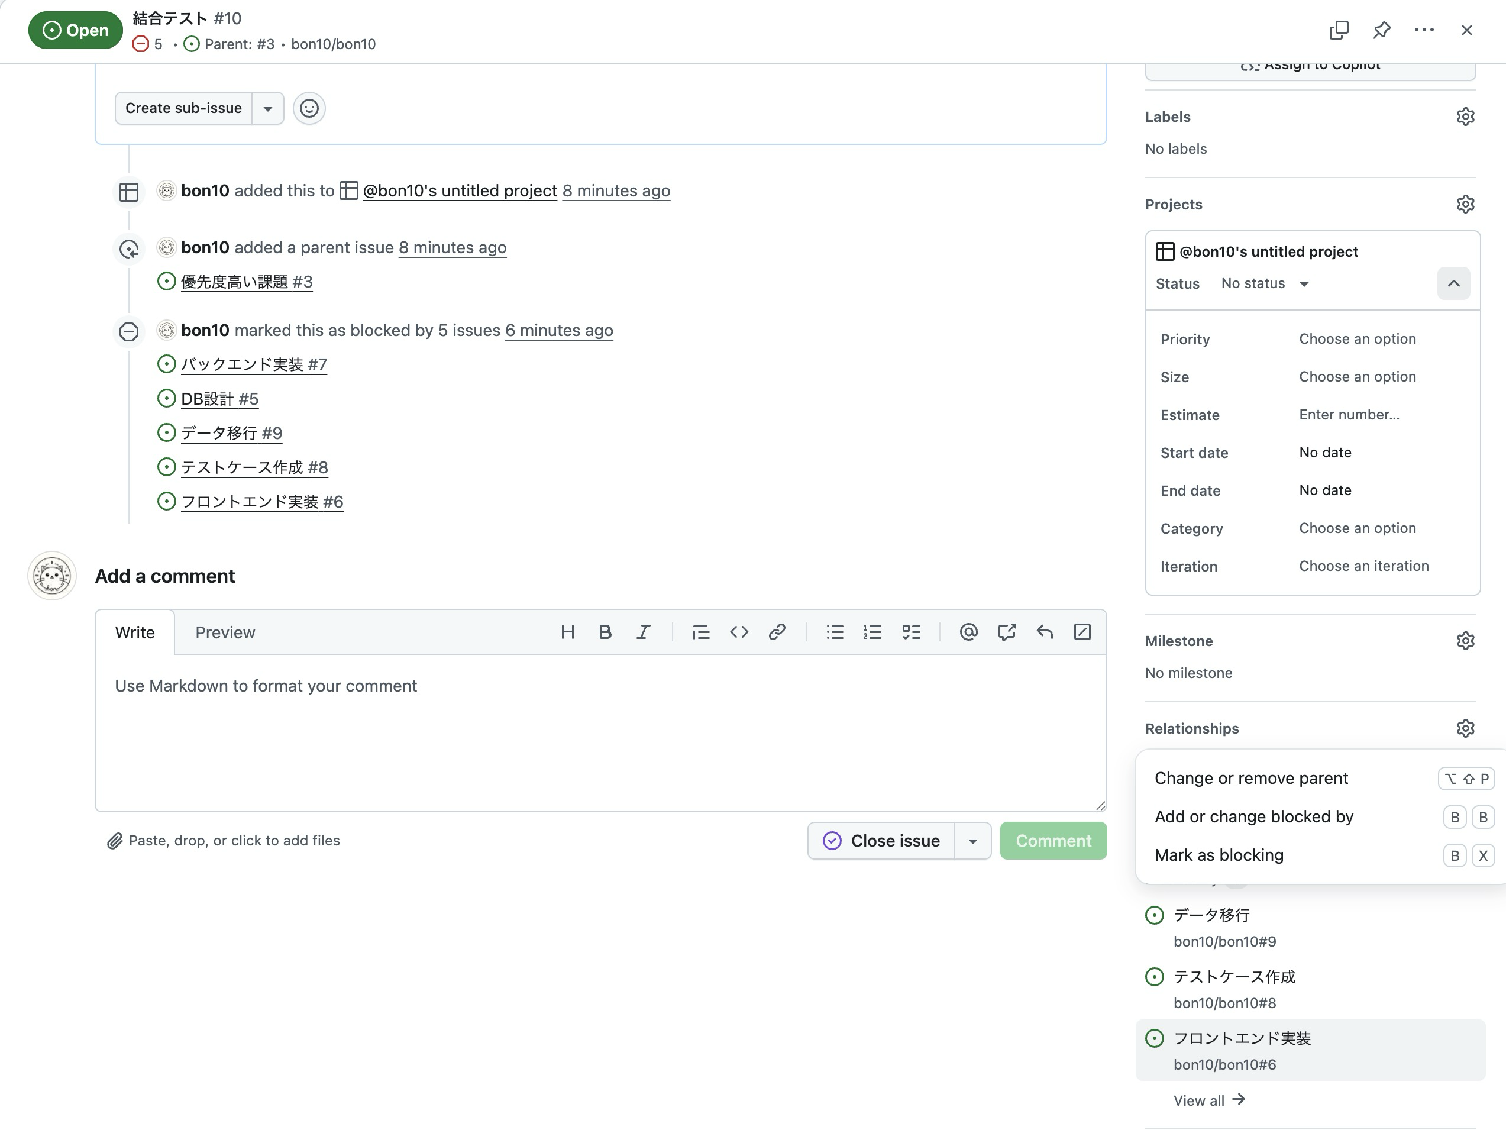This screenshot has width=1506, height=1130.
Task: Open the Status 'No status' dropdown
Action: (1264, 283)
